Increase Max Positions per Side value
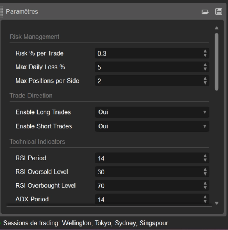This screenshot has width=228, height=230. coord(205,79)
